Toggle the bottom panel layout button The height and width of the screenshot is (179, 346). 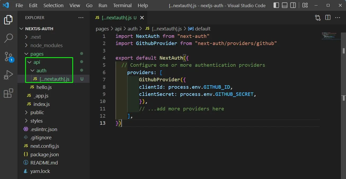click(285, 5)
